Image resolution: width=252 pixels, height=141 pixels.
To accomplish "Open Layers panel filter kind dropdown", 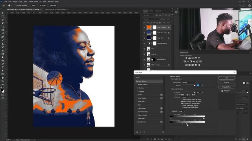I will [x=149, y=15].
